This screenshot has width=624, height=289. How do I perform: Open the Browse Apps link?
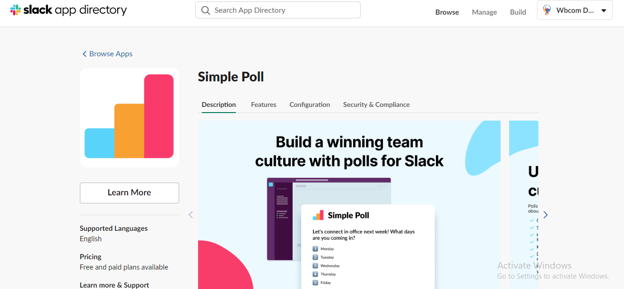coord(111,54)
